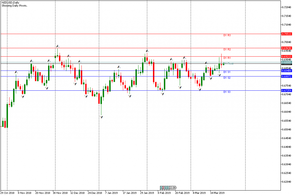Click the first cyan event marker labeled 1

coord(162,188)
